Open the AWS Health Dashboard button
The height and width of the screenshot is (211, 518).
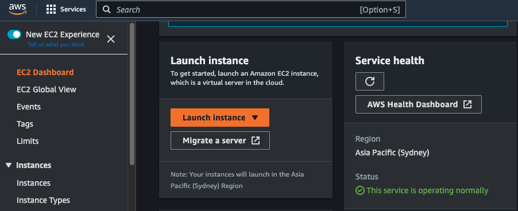419,104
